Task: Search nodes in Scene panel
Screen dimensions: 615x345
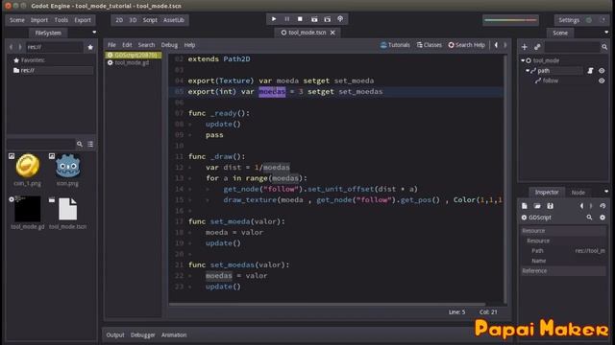Action: tap(604, 47)
